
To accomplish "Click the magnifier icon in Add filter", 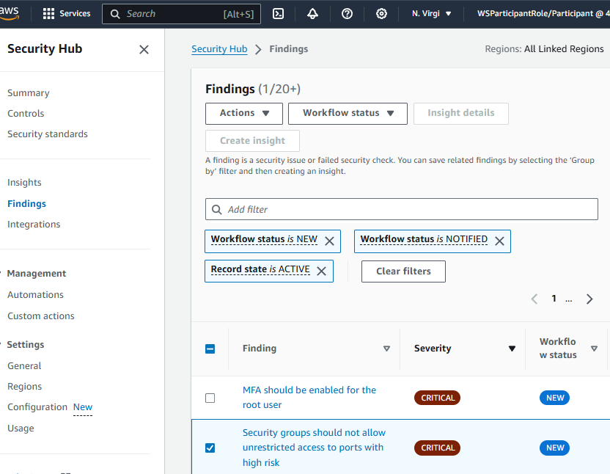I will (x=217, y=210).
